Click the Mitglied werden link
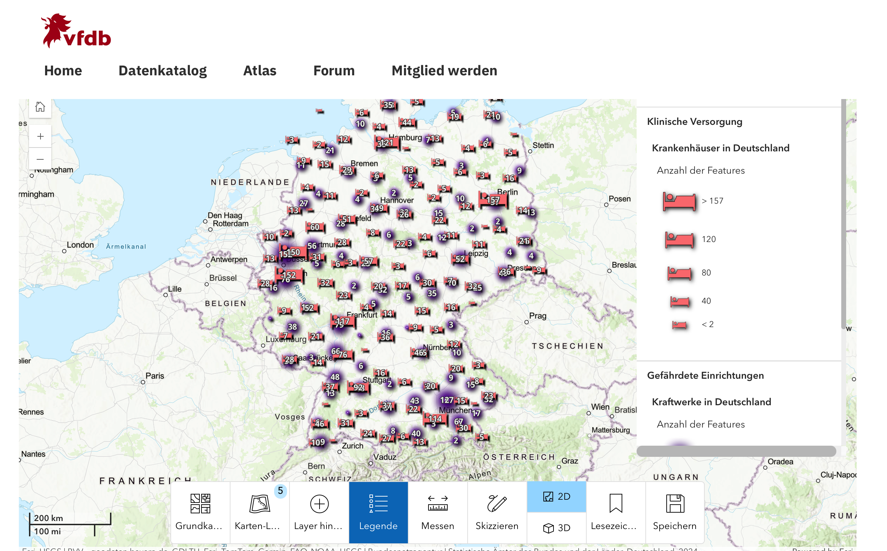Image resolution: width=887 pixels, height=551 pixels. [444, 71]
